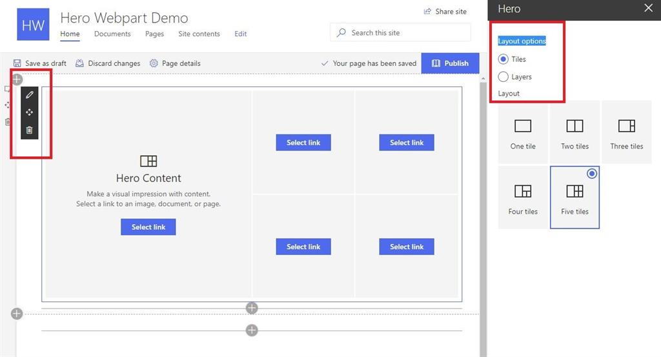
Task: Click the Share site arrow icon
Action: (427, 12)
